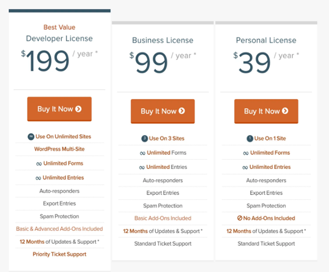Buy the Developer License for $199

pos(59,109)
